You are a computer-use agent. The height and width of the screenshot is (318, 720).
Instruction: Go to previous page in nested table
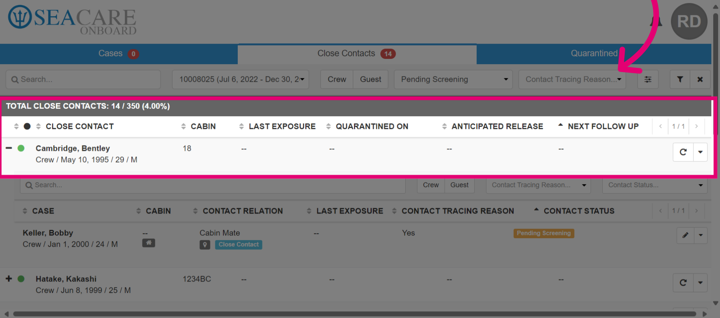tap(660, 211)
